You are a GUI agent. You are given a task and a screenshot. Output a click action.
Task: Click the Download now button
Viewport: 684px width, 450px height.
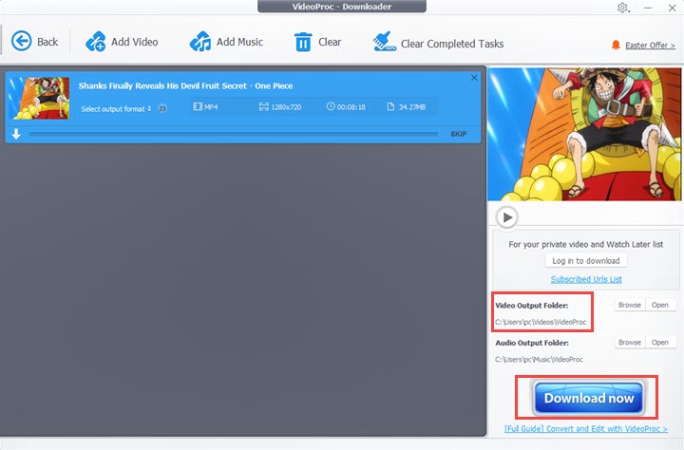(588, 398)
